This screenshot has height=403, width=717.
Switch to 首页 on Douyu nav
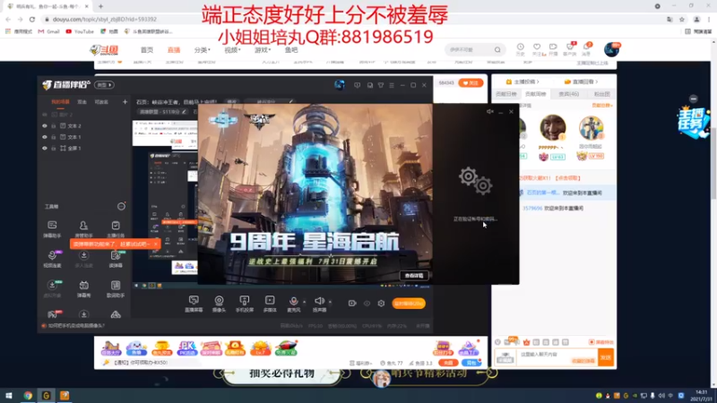147,50
